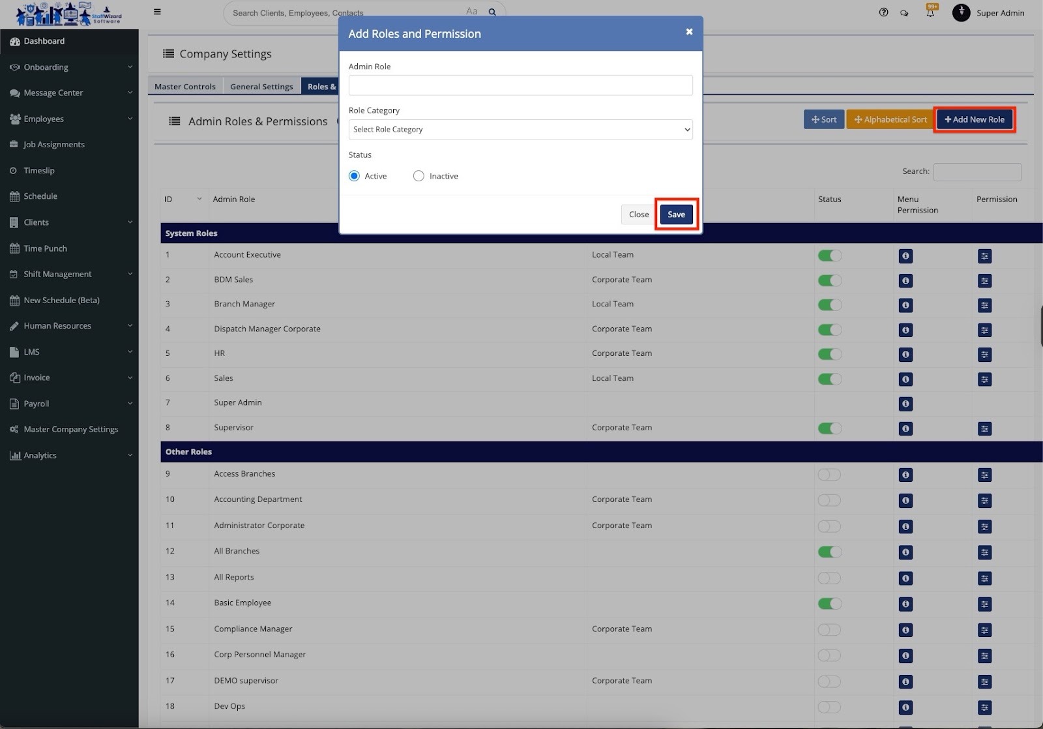Enable the Accounting Department status toggle
Viewport: 1043px width, 729px height.
point(829,500)
